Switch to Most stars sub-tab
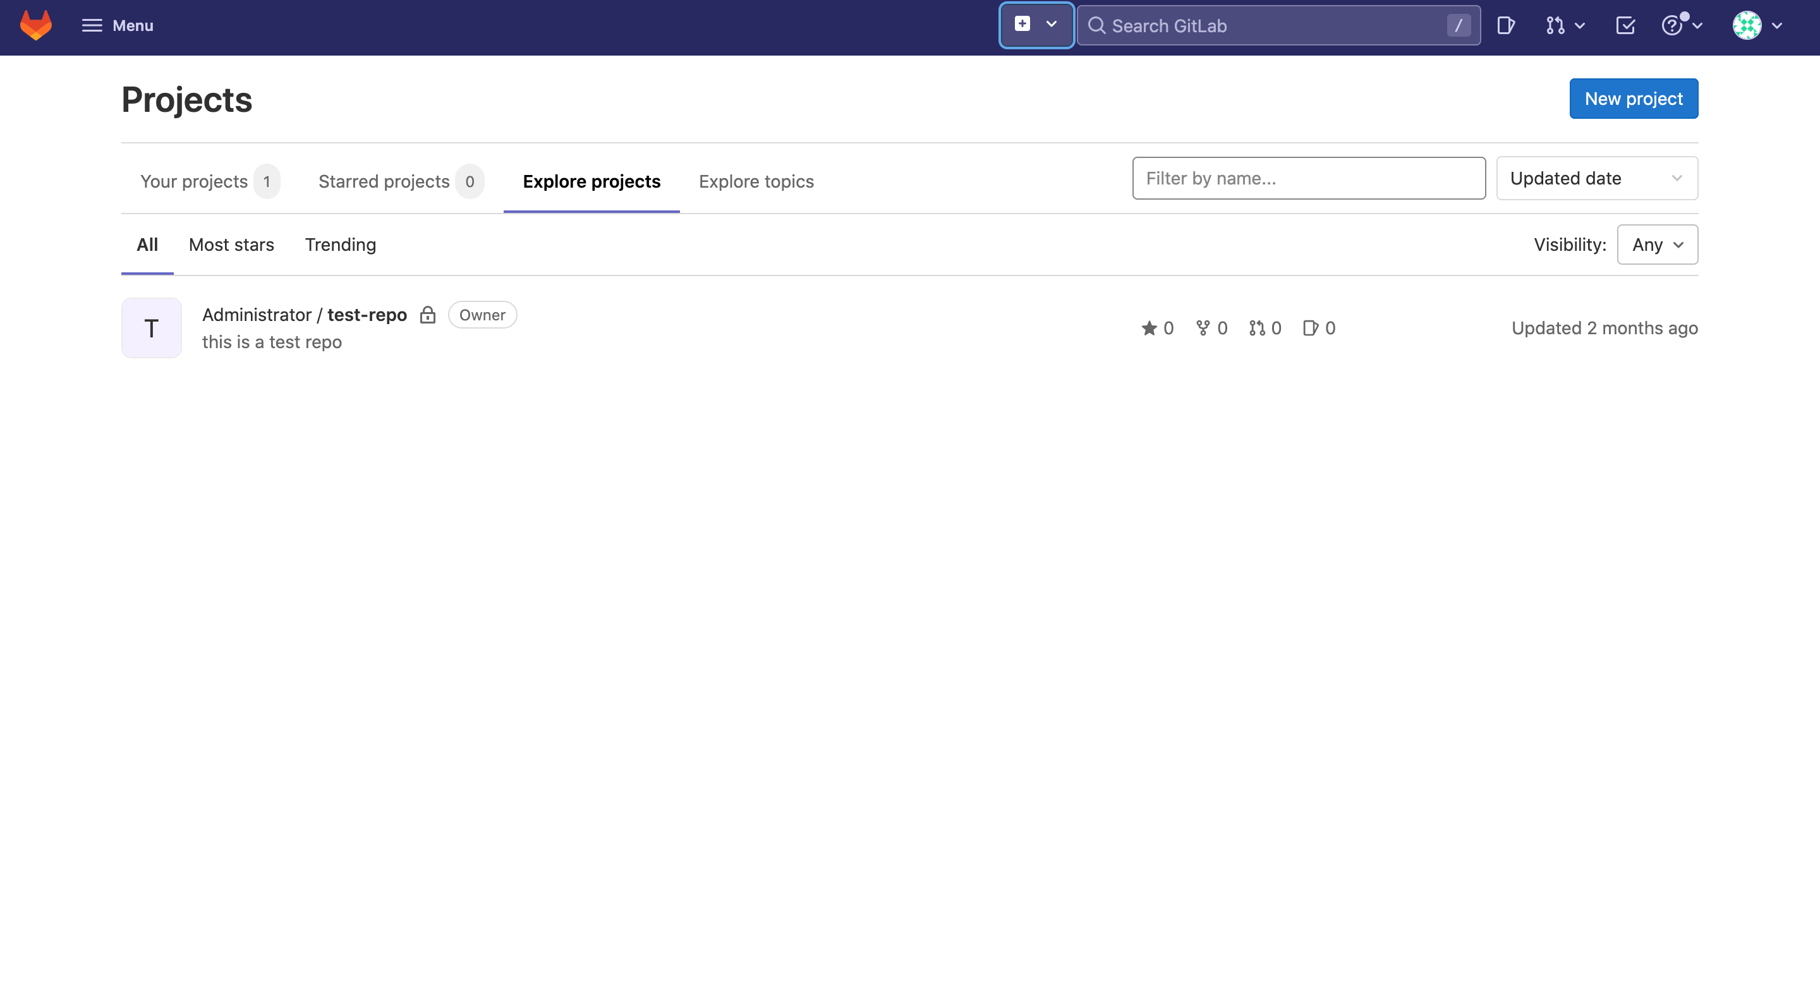The width and height of the screenshot is (1820, 992). pos(231,245)
